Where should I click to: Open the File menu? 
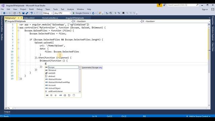coord(2,9)
